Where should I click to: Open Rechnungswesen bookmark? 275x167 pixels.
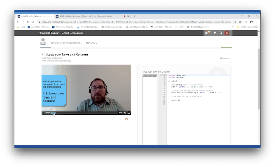pos(112,27)
